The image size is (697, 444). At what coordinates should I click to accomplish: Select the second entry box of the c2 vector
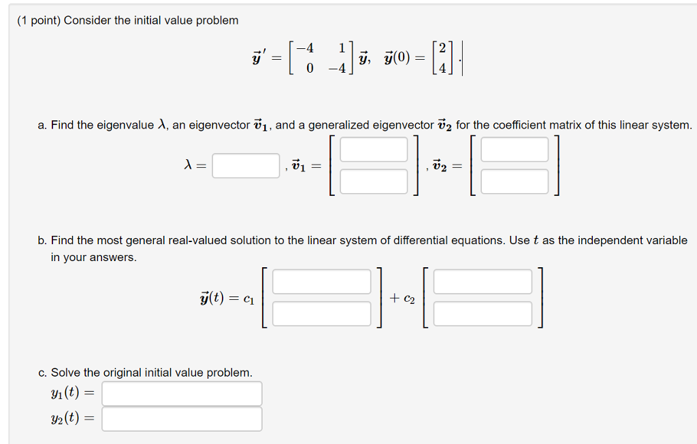482,313
